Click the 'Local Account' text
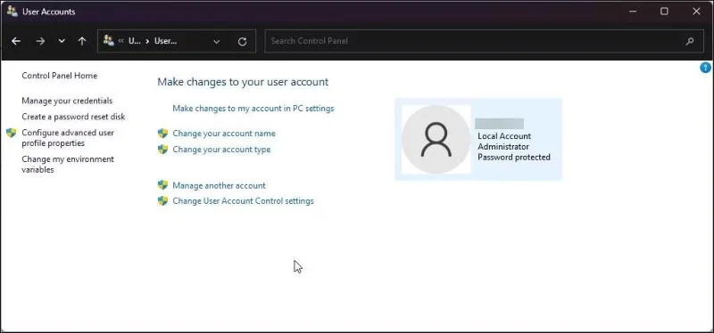714x333 pixels. pyautogui.click(x=504, y=136)
